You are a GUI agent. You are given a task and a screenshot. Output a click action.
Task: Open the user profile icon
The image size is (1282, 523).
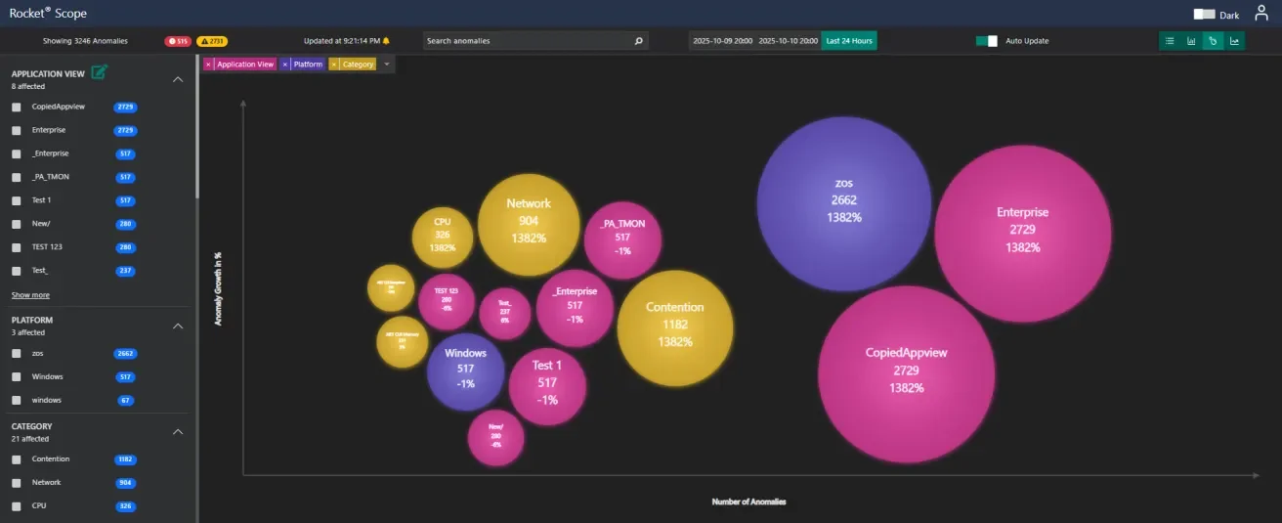pyautogui.click(x=1261, y=14)
